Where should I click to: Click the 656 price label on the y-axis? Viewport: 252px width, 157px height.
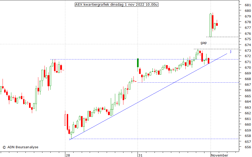coord(248,147)
